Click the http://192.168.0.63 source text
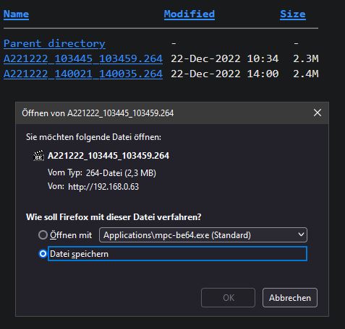The height and width of the screenshot is (329, 345). click(103, 187)
